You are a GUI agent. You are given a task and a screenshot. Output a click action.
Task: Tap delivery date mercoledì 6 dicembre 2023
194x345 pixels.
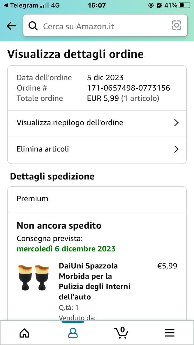click(66, 249)
